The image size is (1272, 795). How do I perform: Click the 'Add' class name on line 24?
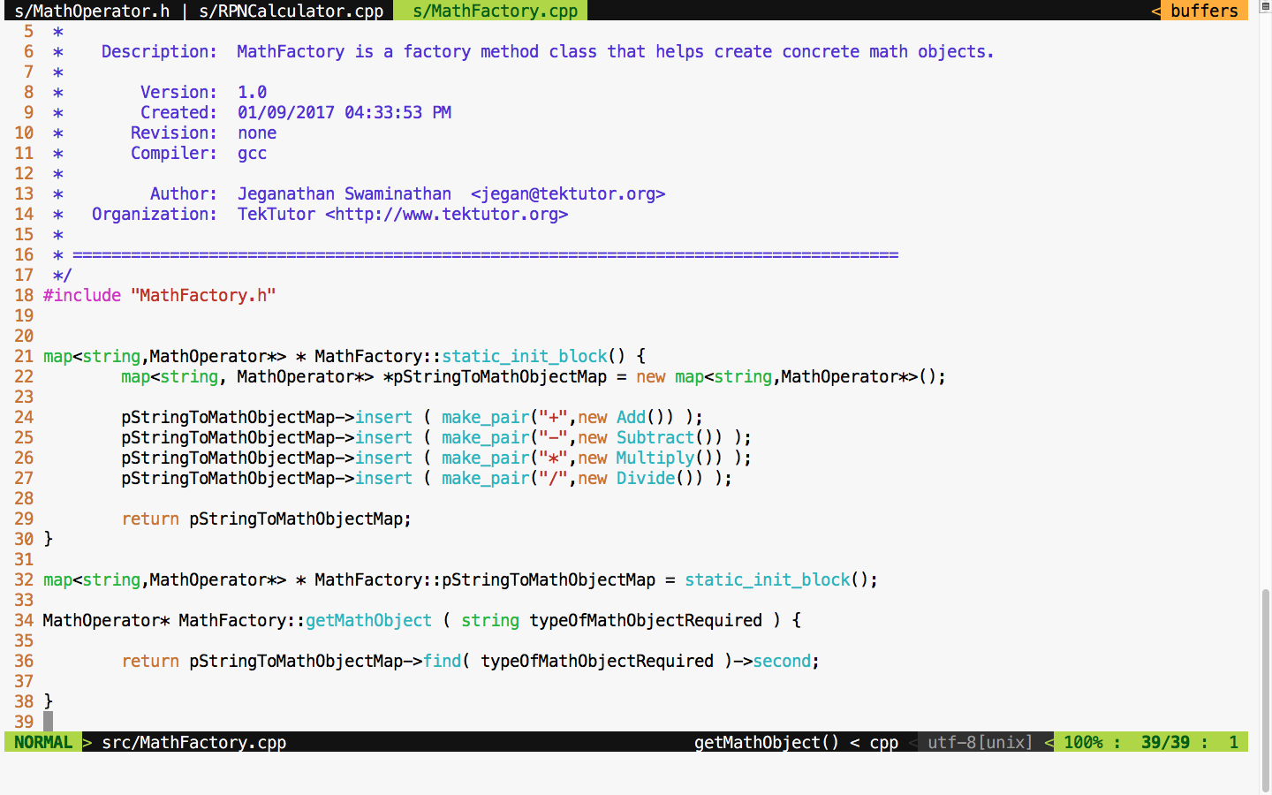632,417
